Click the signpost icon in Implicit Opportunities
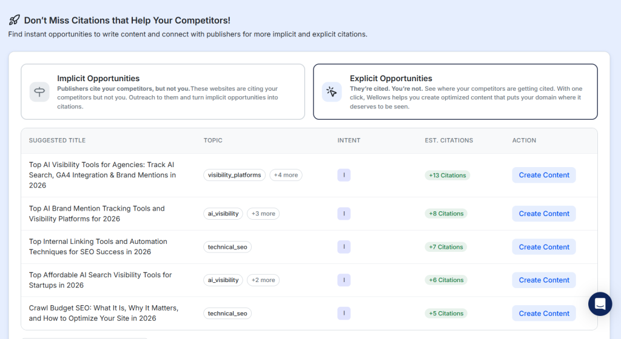 point(39,92)
